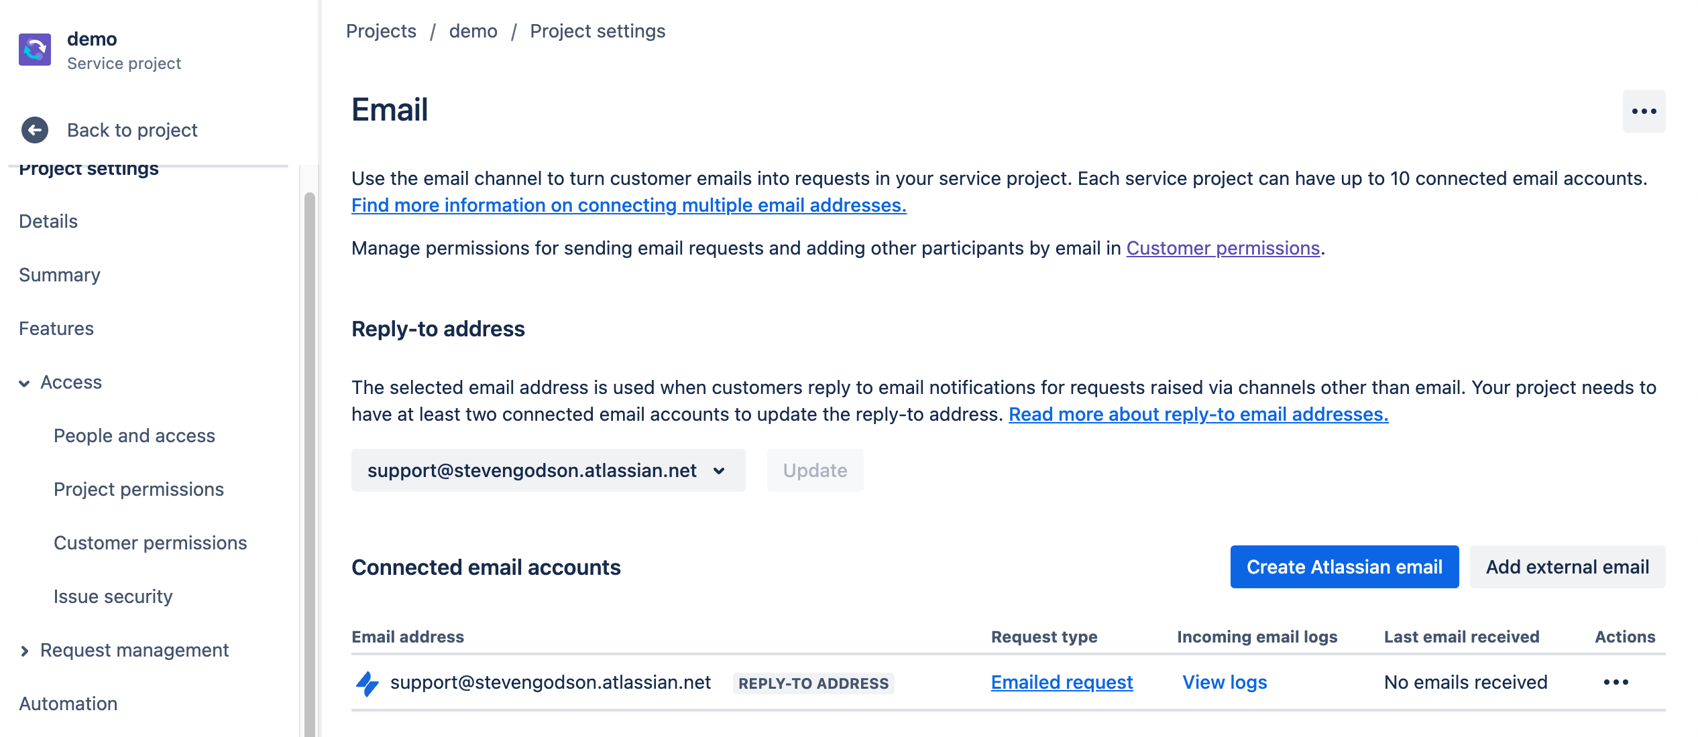Open Details in project settings
The width and height of the screenshot is (1698, 737).
(x=48, y=221)
